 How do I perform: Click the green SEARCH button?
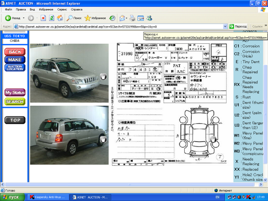click(15, 101)
